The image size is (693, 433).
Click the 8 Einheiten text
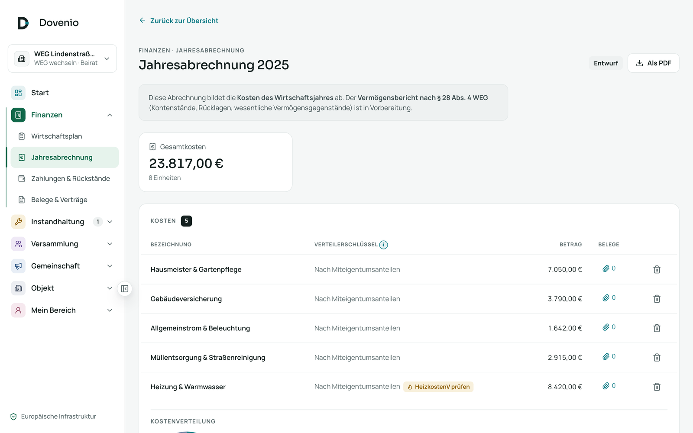(x=165, y=178)
